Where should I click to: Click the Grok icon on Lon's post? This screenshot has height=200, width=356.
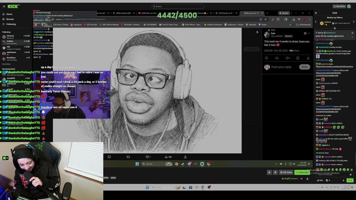[305, 33]
